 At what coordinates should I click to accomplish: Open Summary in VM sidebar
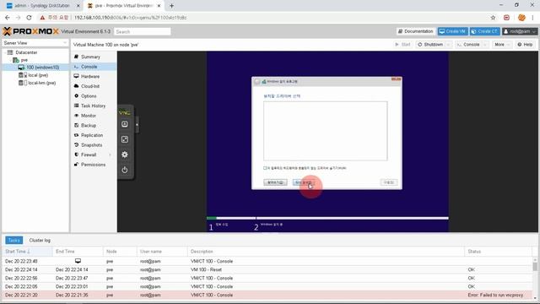pyautogui.click(x=90, y=57)
